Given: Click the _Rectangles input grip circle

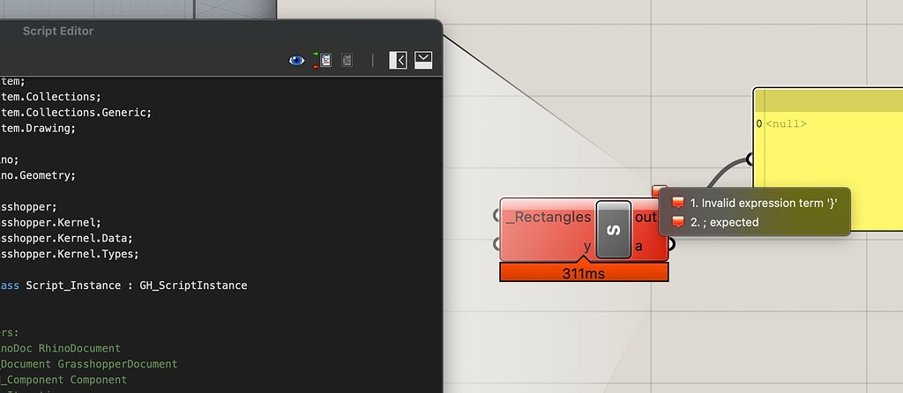Looking at the screenshot, I should [x=497, y=215].
